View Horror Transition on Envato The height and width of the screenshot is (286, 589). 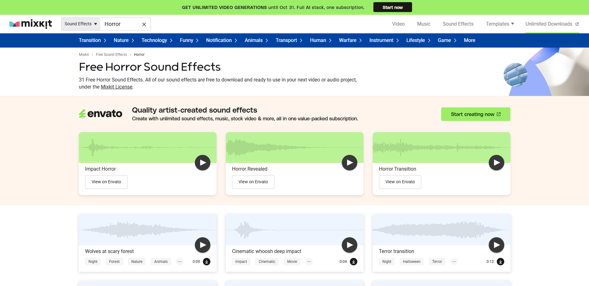coord(400,182)
